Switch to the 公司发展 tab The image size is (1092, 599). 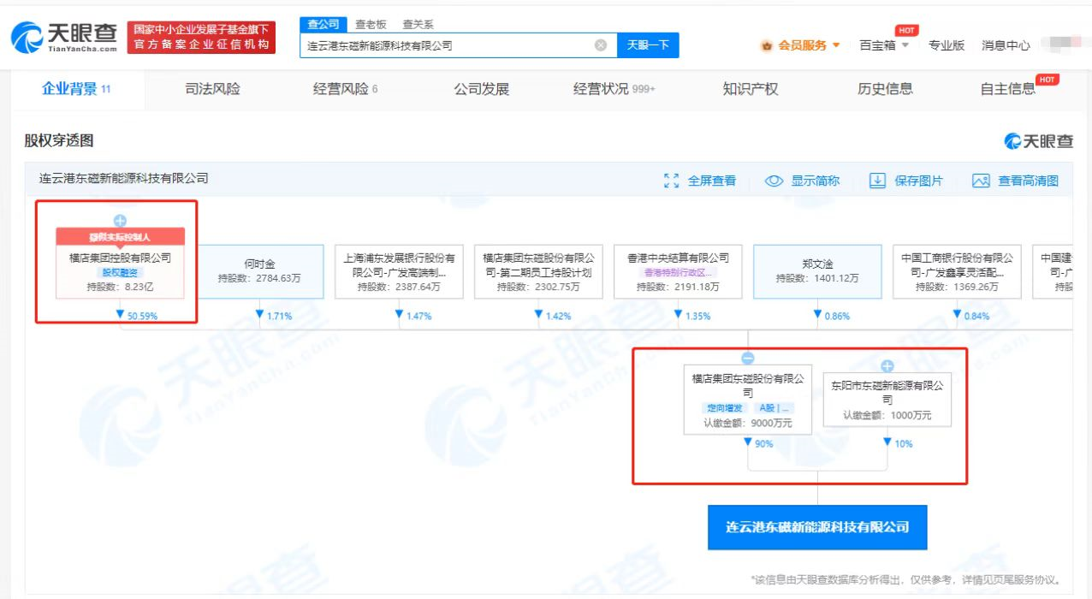point(481,89)
